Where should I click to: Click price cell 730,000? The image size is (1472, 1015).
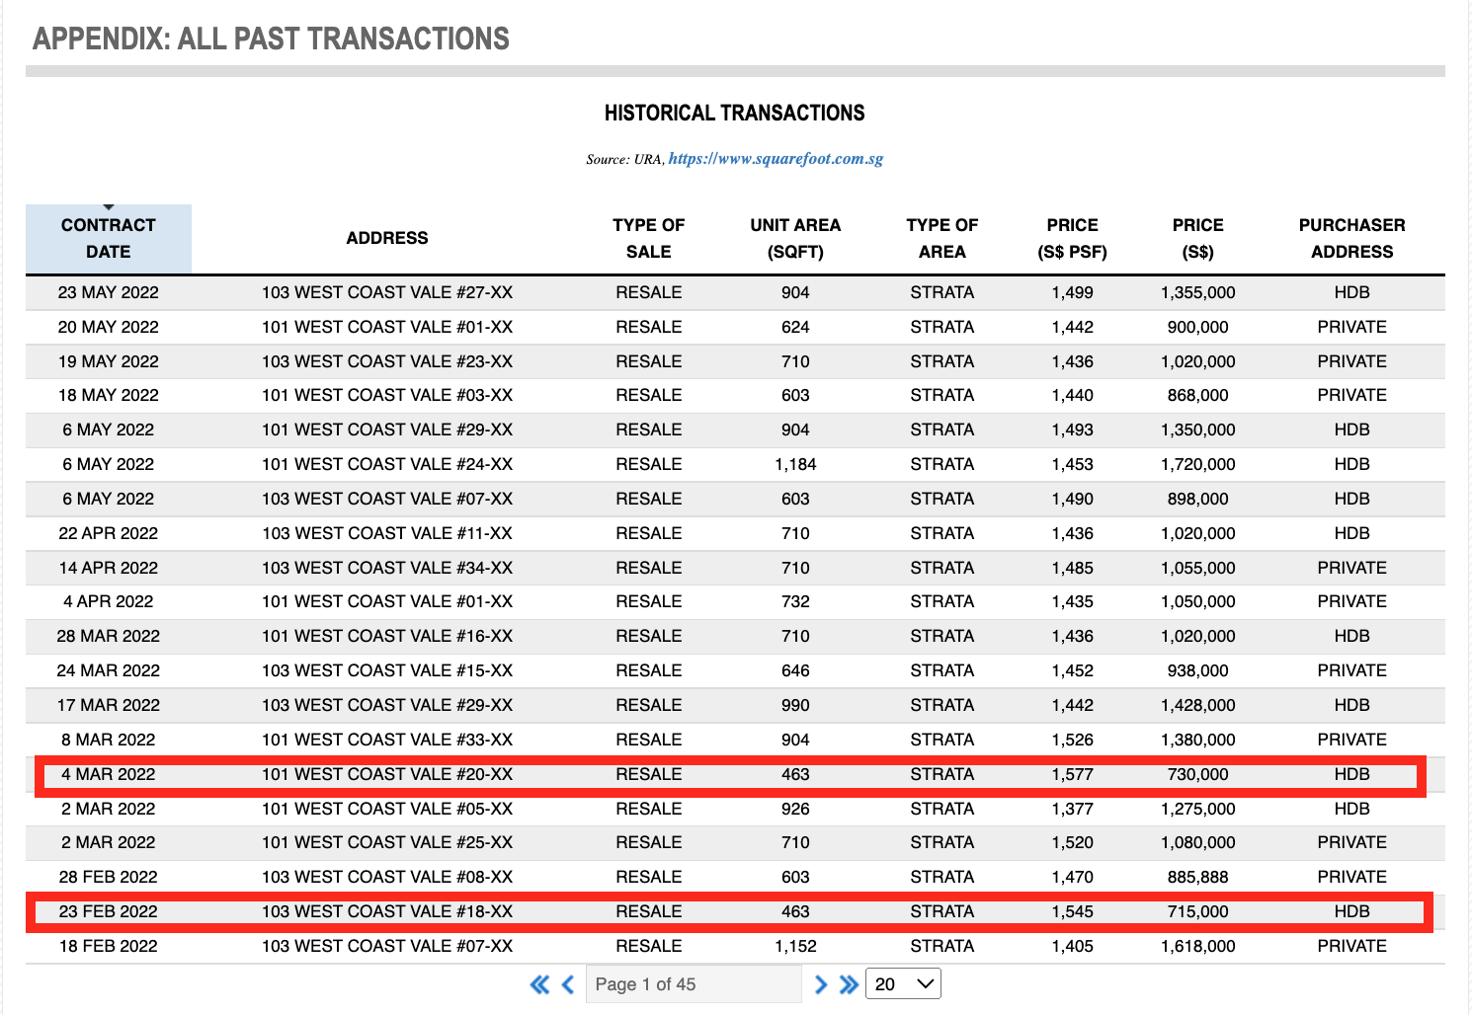click(x=1198, y=774)
